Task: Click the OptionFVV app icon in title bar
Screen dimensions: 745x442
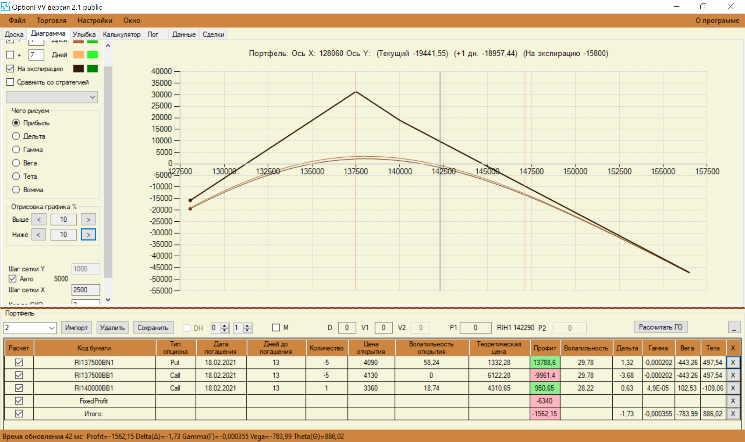Action: pos(5,7)
